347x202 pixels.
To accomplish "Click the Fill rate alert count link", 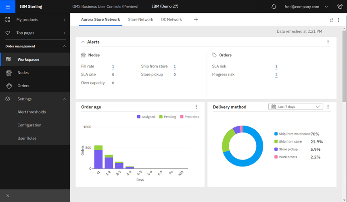I will coord(113,66).
